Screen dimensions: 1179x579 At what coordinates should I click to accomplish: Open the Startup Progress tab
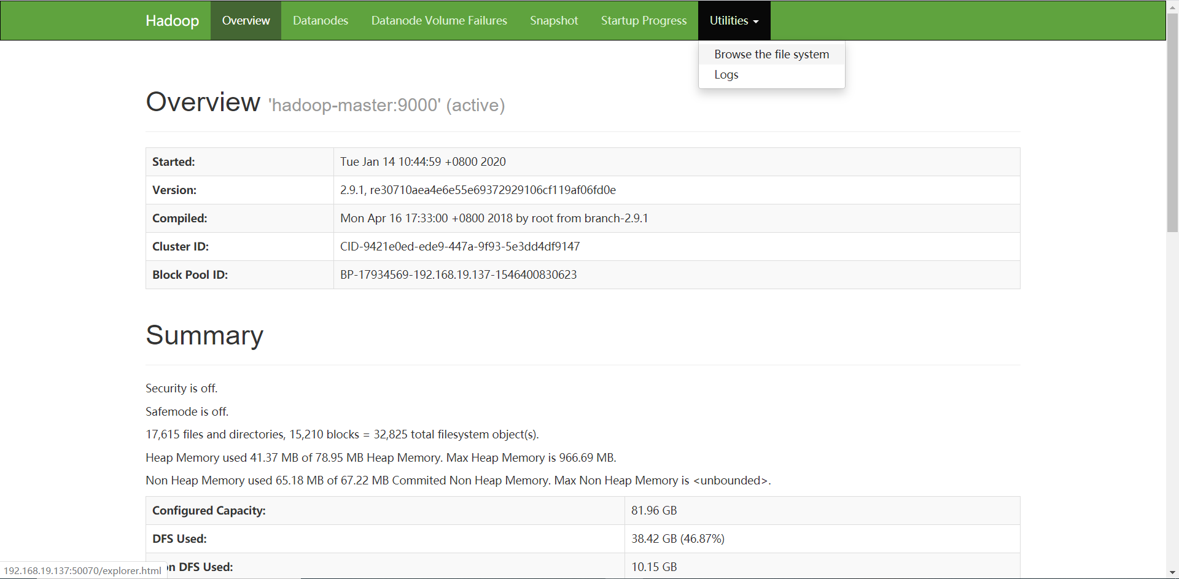click(644, 20)
